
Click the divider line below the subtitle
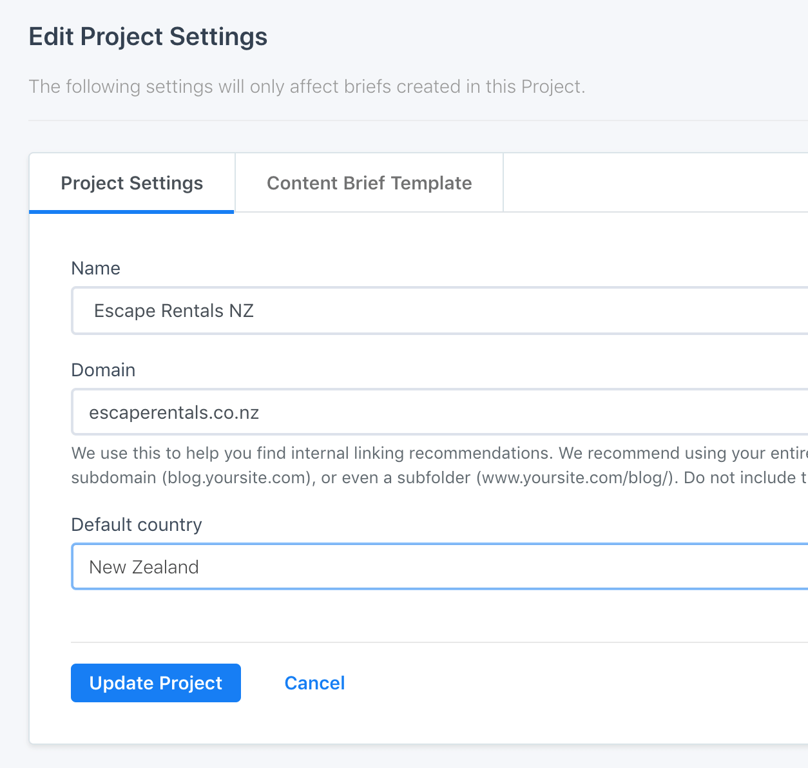[x=418, y=120]
